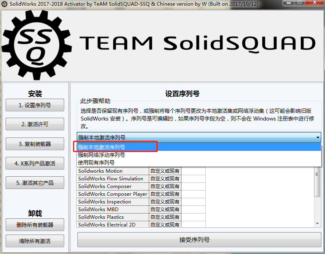325x254 pixels.
Task: Select the SolidWorks Composer Player row
Action: [x=141, y=194]
